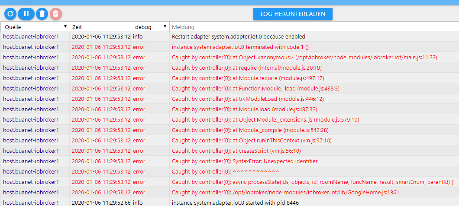Select 'at Object.runInThisContext (vm.js:97:10)' line

[252, 141]
